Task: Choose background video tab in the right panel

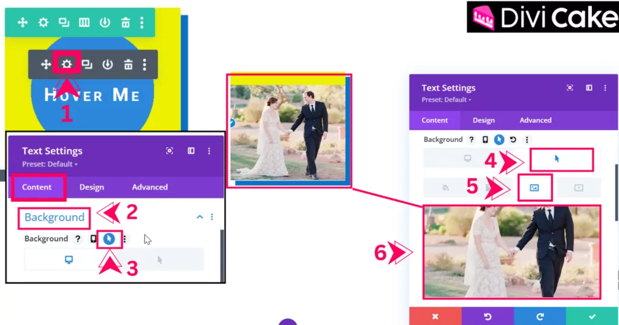Action: 578,188
